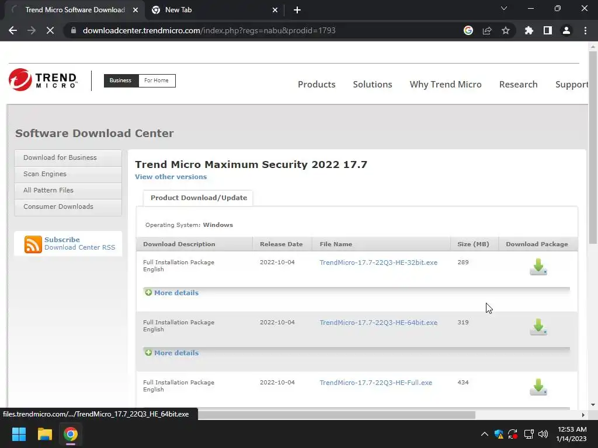Click the Software Download Center heading
The height and width of the screenshot is (448, 598).
94,134
